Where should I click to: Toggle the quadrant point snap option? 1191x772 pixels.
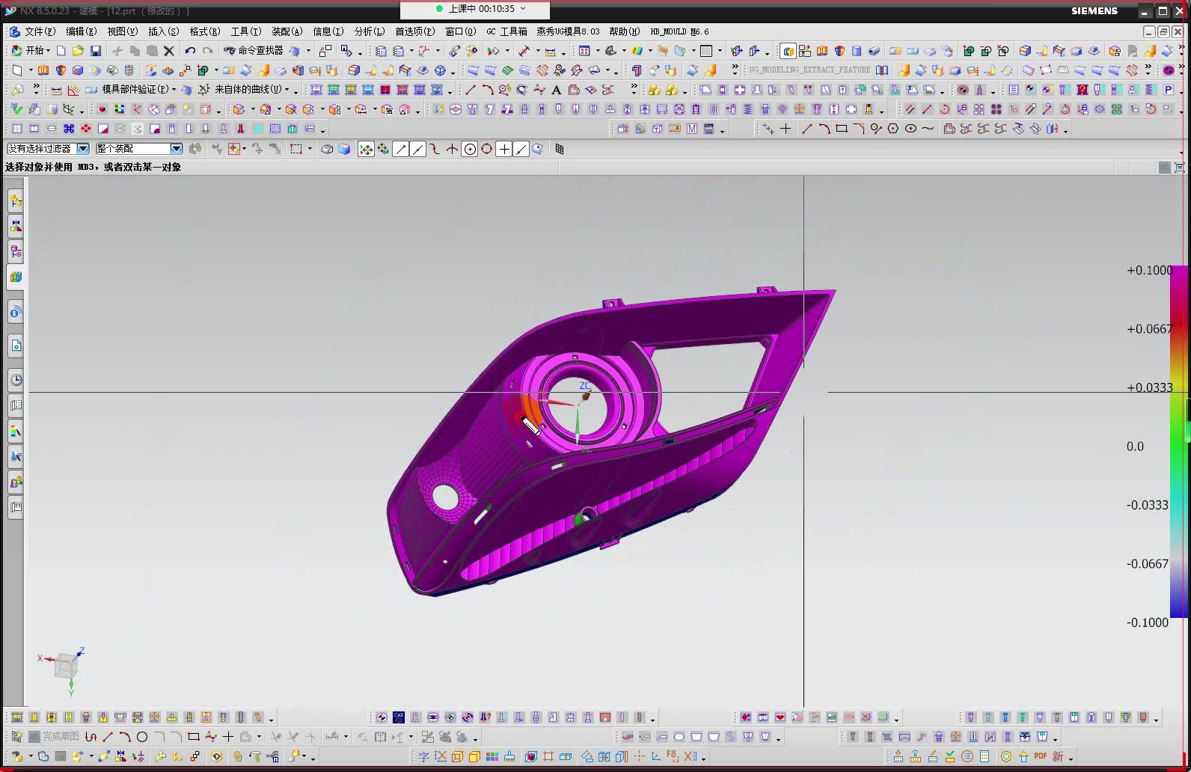pos(487,149)
